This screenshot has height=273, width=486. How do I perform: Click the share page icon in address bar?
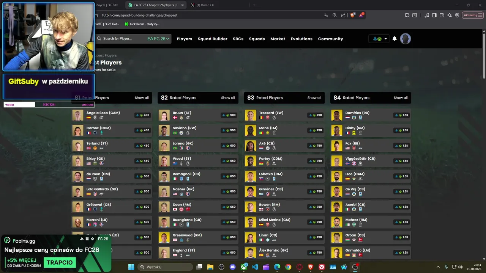[343, 15]
